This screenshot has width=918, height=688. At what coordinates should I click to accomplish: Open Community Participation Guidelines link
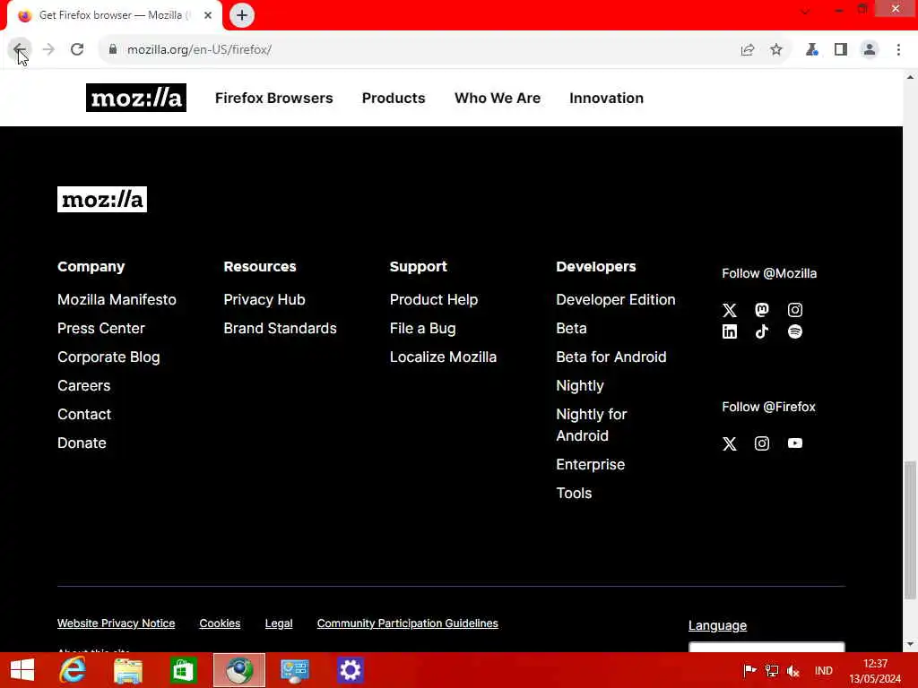408,623
